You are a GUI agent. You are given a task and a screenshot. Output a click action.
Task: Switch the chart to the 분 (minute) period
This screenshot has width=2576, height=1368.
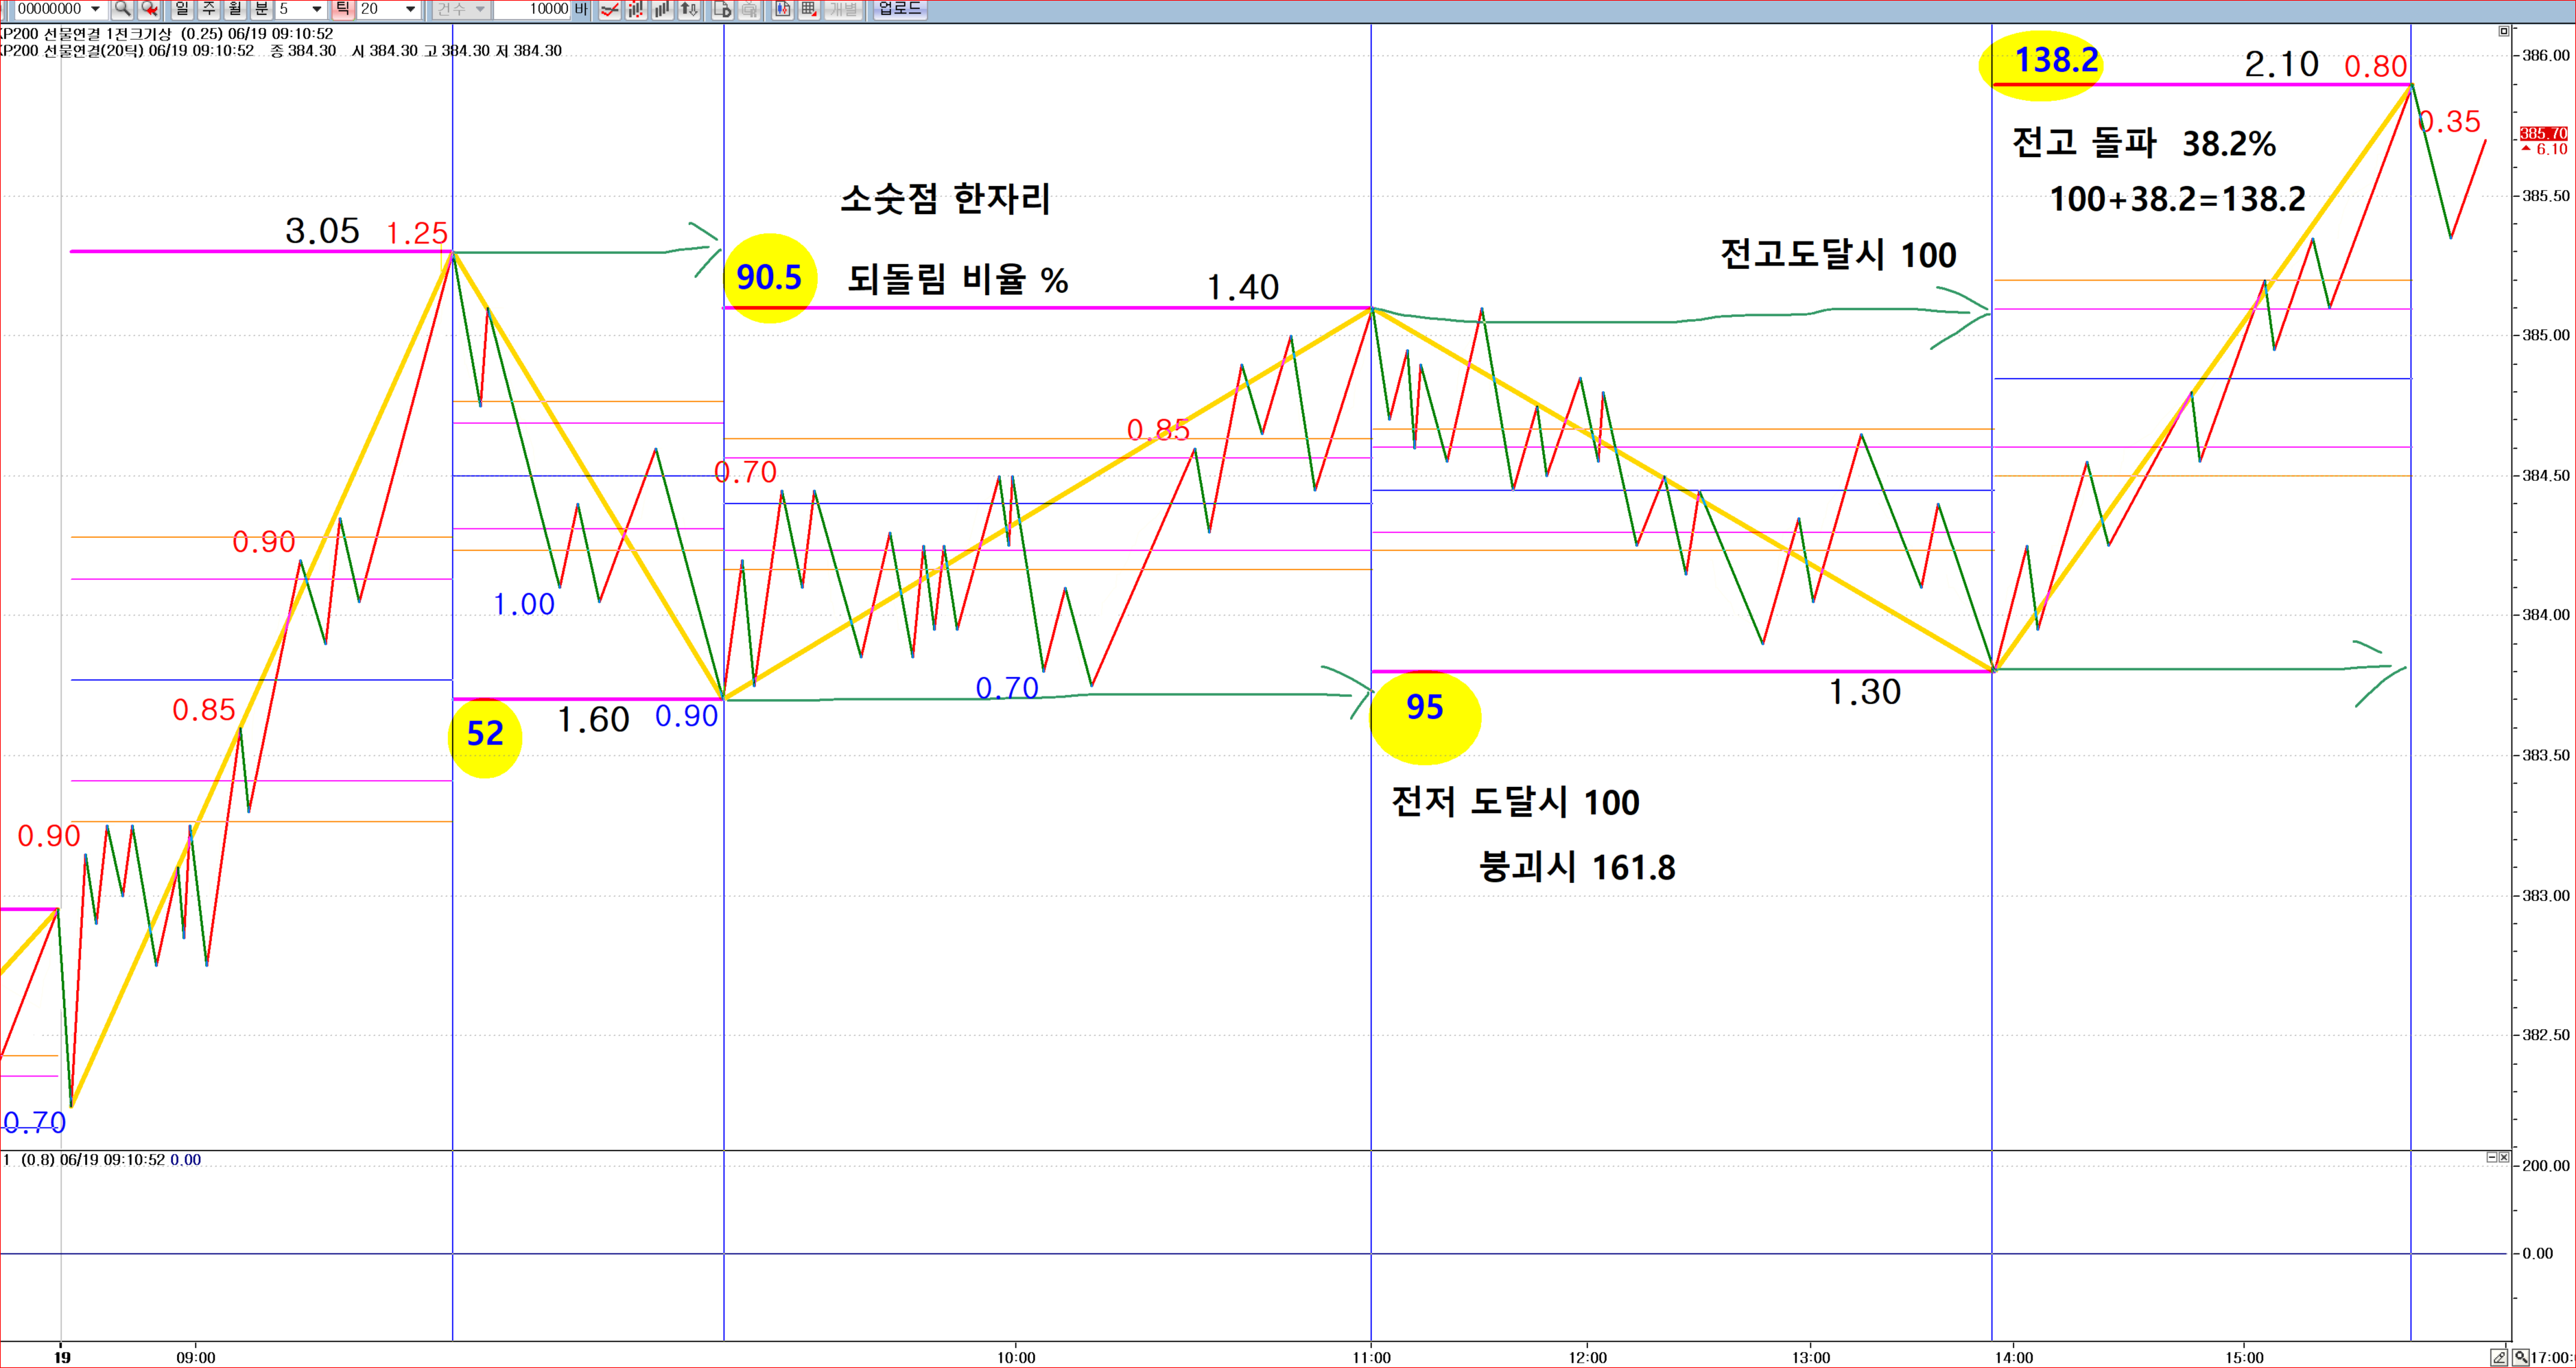pyautogui.click(x=261, y=9)
